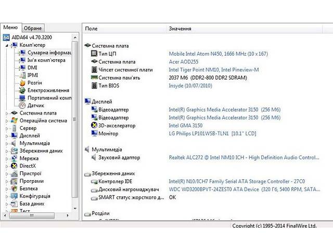The width and height of the screenshot is (333, 250).
Task: Open the Acer AOD255 link
Action: click(x=184, y=62)
